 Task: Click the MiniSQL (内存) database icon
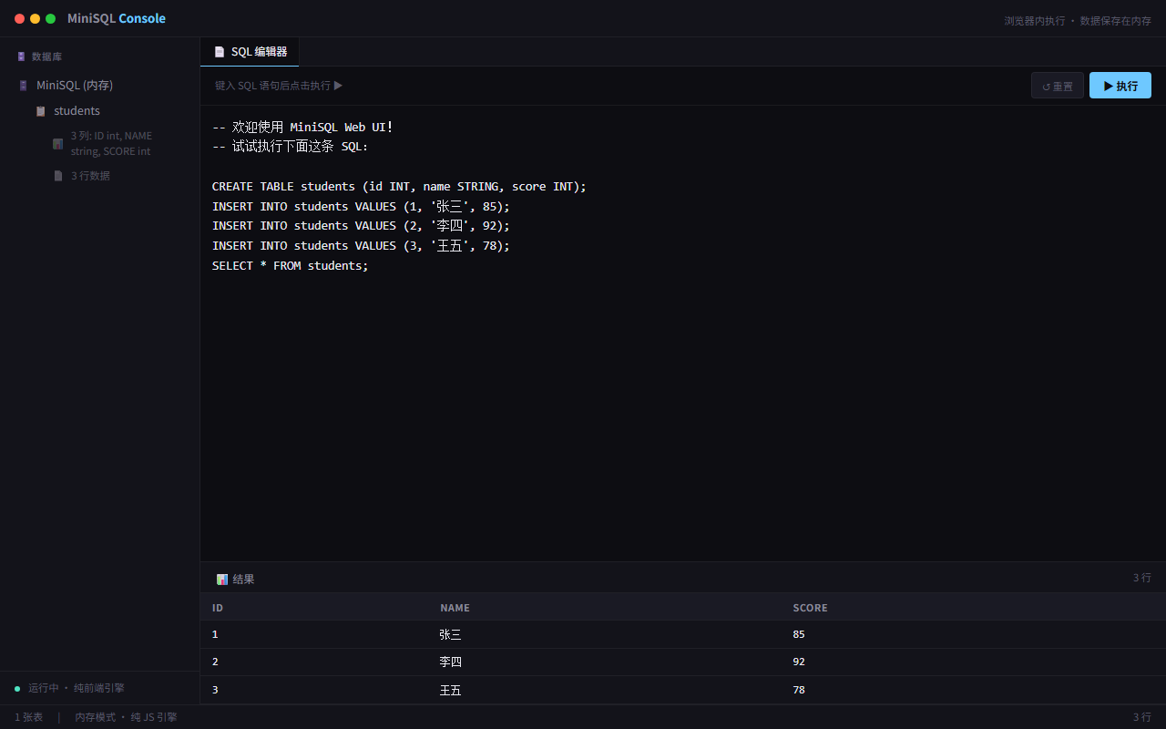(x=23, y=86)
